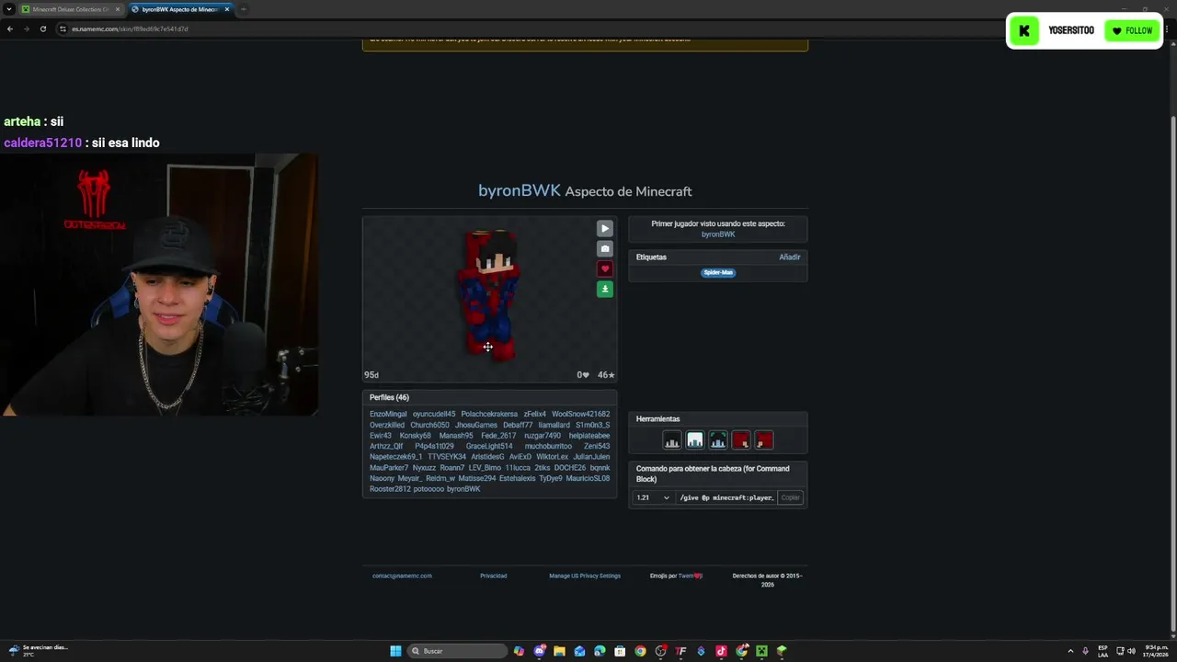Open the green block app in the taskbar
The image size is (1177, 662).
click(782, 651)
